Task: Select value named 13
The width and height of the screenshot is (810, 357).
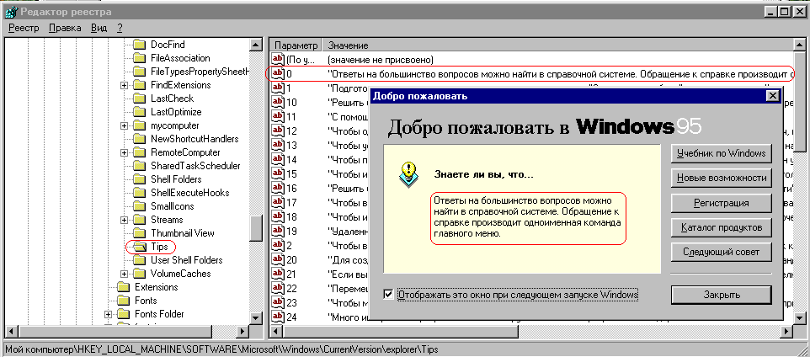Action: coord(292,145)
